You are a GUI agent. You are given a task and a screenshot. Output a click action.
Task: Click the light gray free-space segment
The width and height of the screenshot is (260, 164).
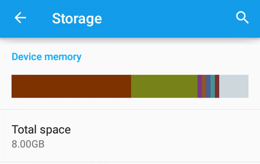pyautogui.click(x=234, y=86)
